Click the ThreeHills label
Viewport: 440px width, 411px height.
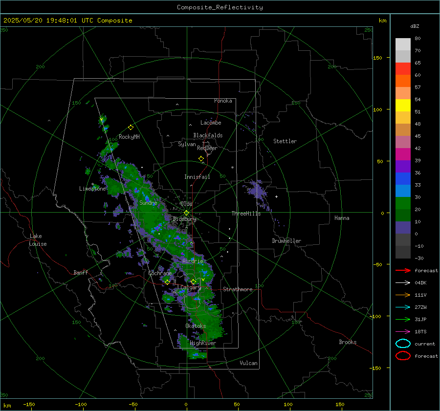click(246, 214)
